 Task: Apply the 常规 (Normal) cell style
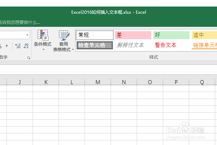[x=95, y=35]
